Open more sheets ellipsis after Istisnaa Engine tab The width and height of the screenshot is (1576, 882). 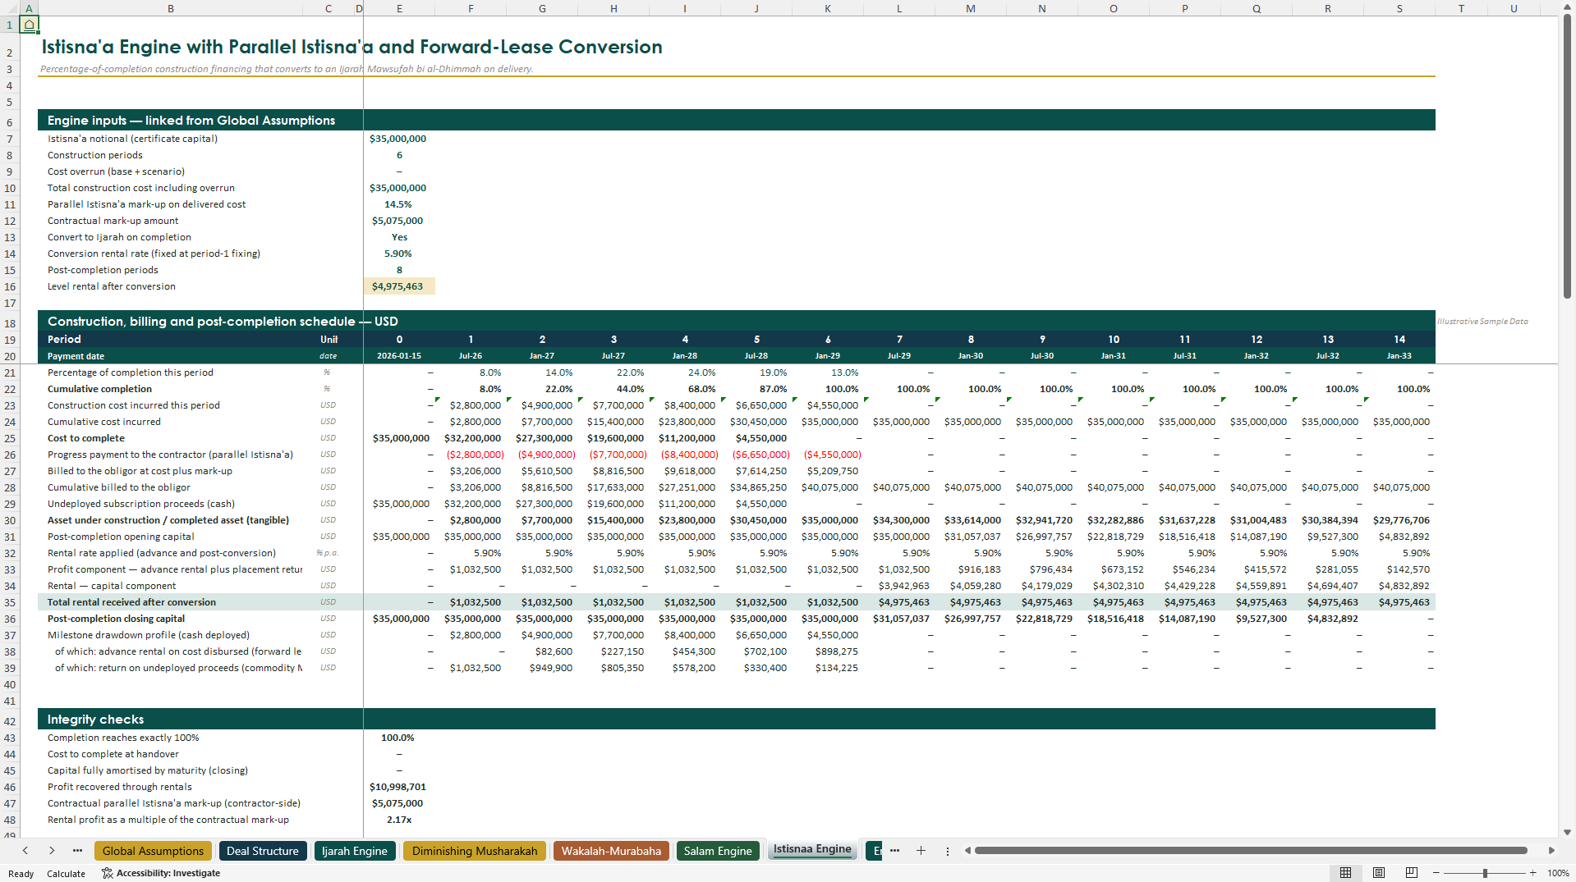894,851
